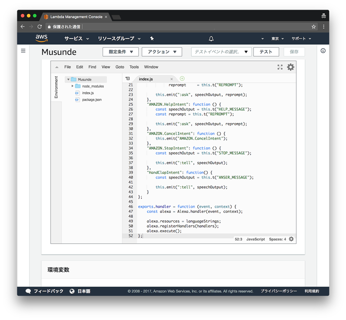Open the Goto menu in editor
Viewport: 346px width, 320px height.
tap(120, 67)
